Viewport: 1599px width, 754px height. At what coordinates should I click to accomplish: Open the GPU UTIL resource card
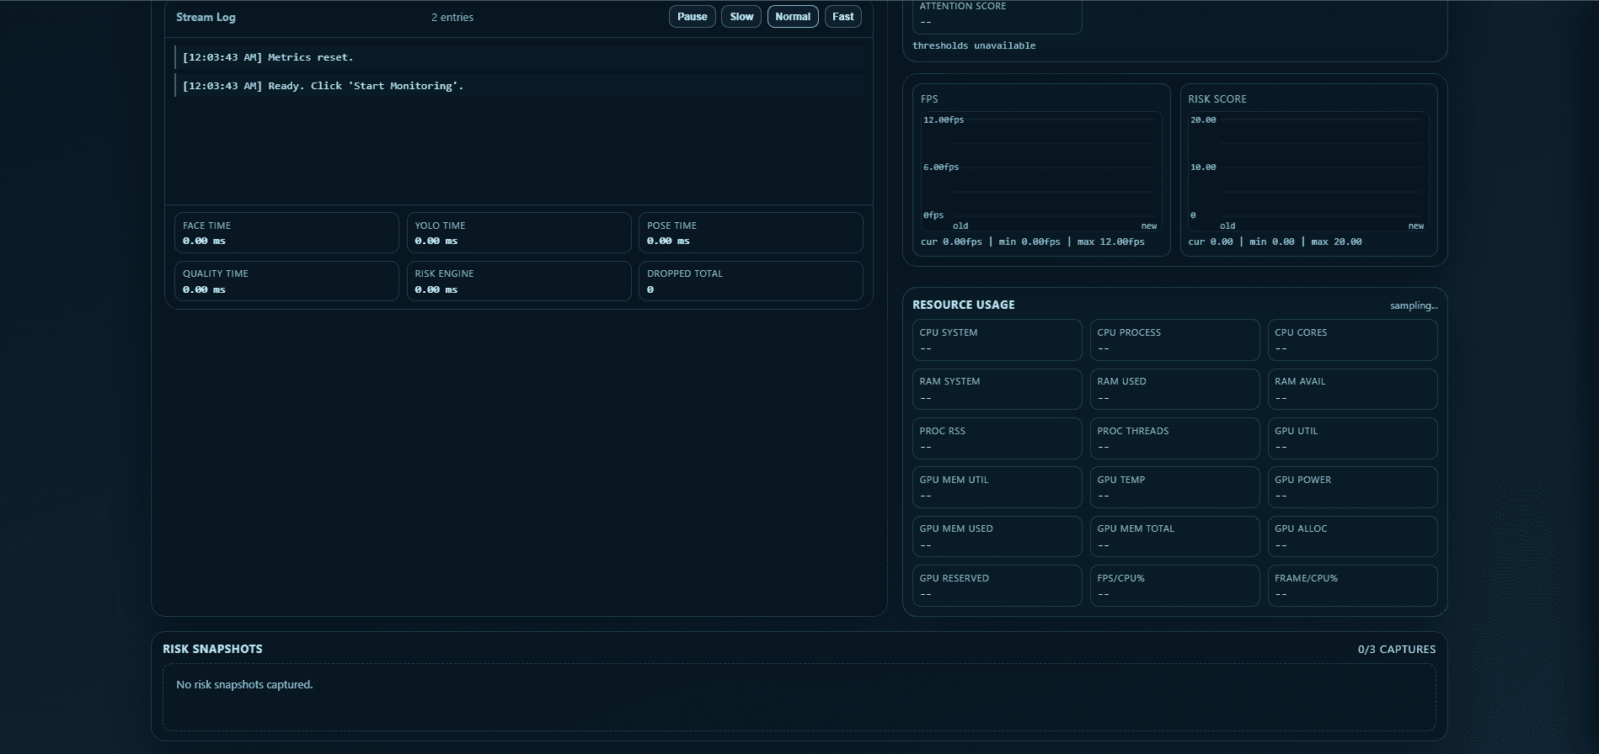pos(1353,438)
